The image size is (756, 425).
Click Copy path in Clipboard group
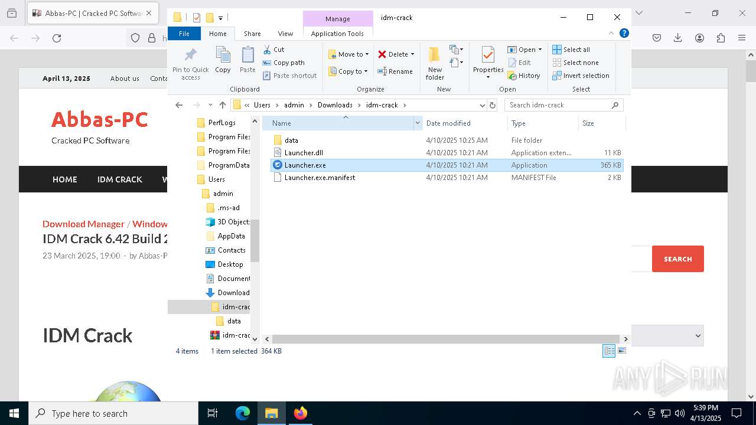[283, 63]
